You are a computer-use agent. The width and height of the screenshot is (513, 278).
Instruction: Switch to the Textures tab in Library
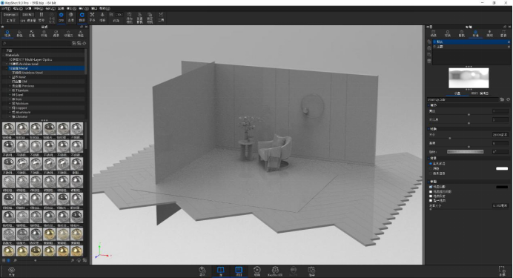(x=32, y=33)
